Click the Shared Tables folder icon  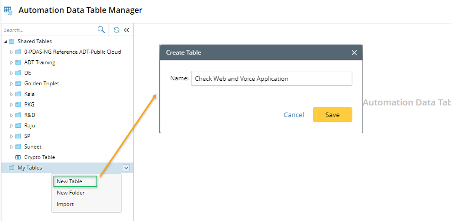point(11,41)
